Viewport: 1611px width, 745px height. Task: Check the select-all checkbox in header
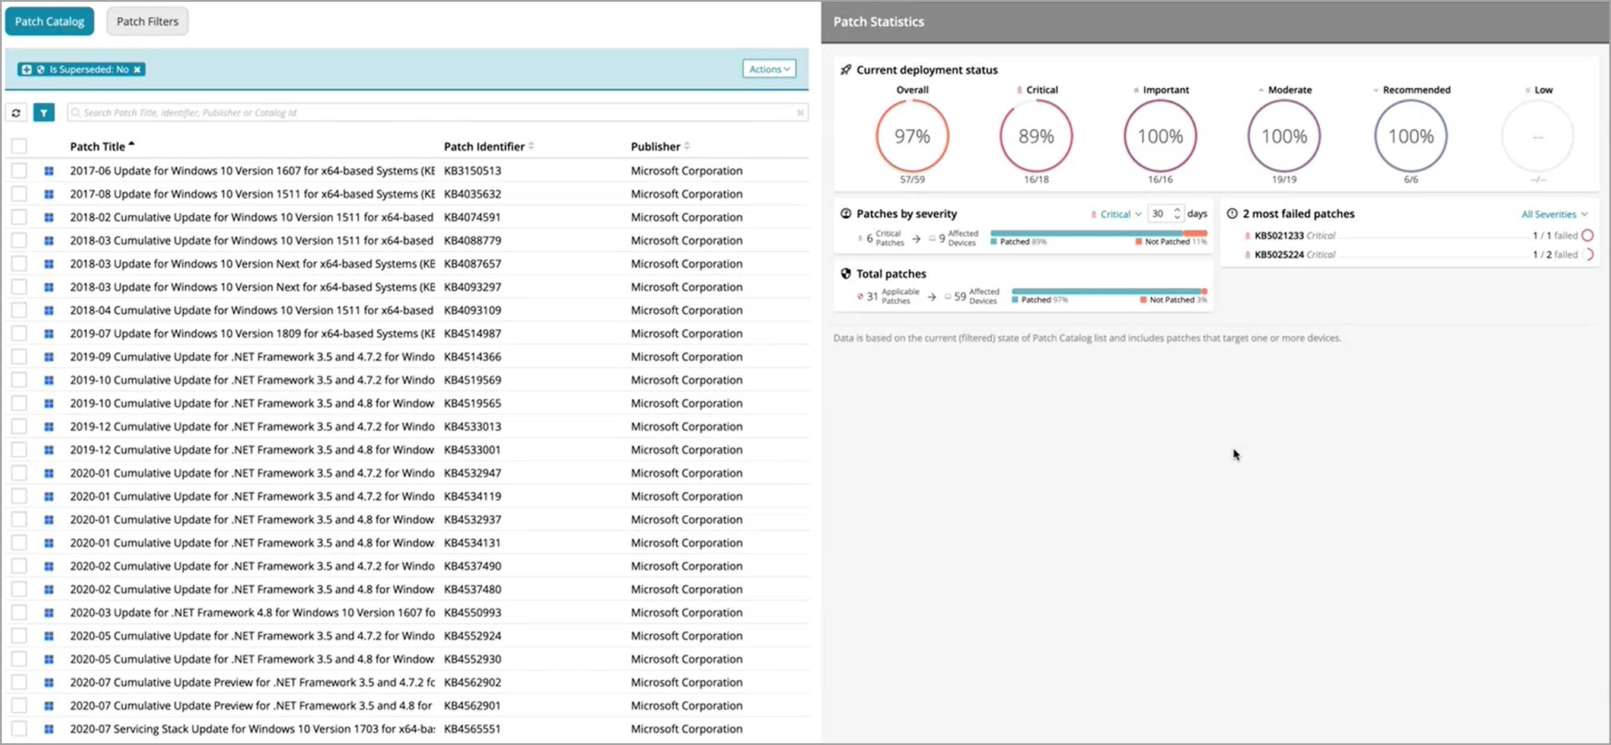[x=20, y=147]
